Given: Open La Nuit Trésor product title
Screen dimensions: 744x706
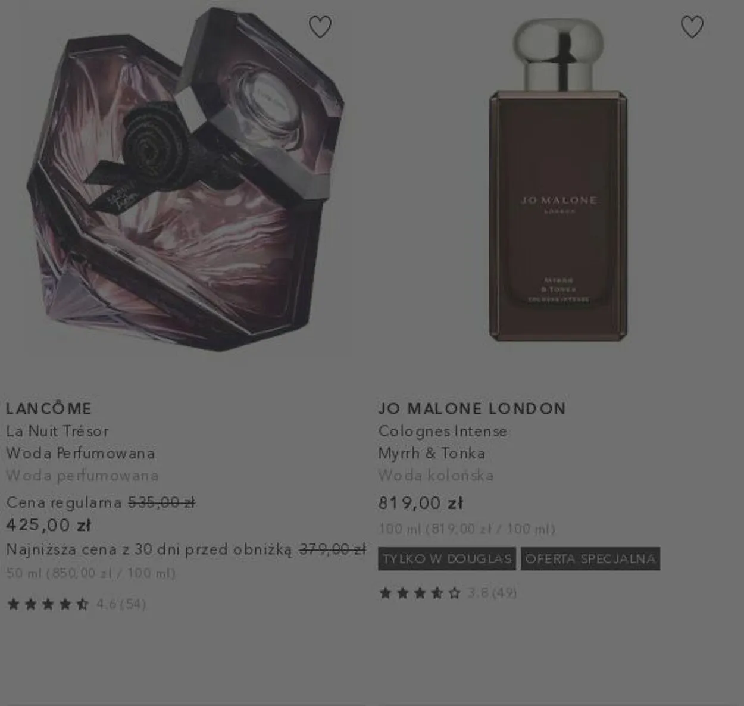Looking at the screenshot, I should click(x=58, y=431).
